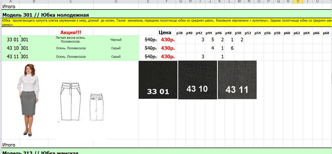
Task: Select quantity '5' in row 33 01 301
Action: [x=213, y=40]
